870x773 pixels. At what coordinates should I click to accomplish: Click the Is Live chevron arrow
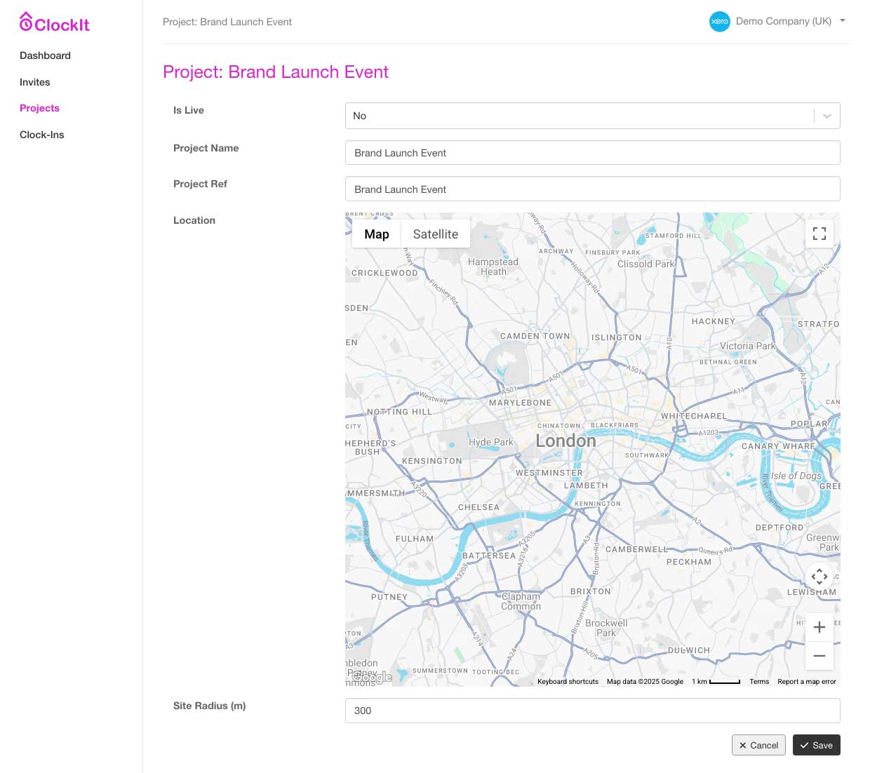tap(827, 116)
